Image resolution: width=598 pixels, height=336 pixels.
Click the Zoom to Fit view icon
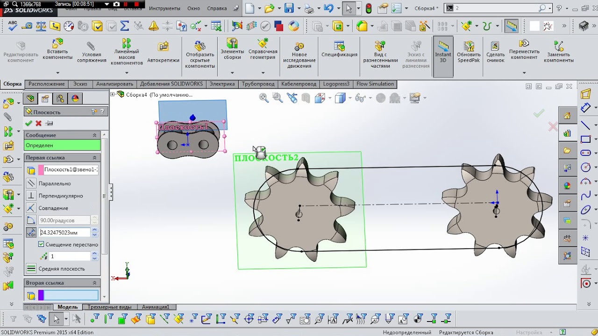264,98
